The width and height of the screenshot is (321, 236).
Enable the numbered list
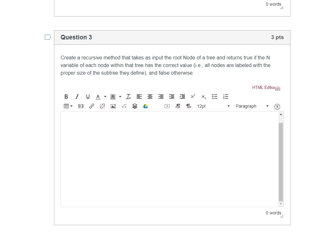pyautogui.click(x=225, y=97)
